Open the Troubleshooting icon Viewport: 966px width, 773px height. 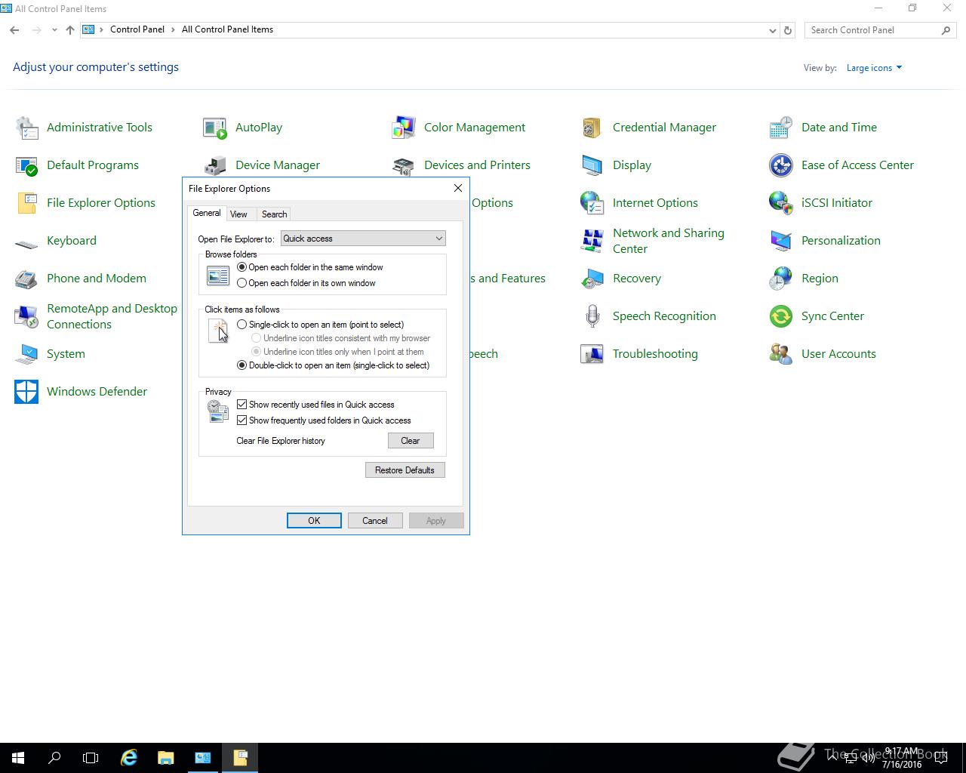(x=592, y=354)
